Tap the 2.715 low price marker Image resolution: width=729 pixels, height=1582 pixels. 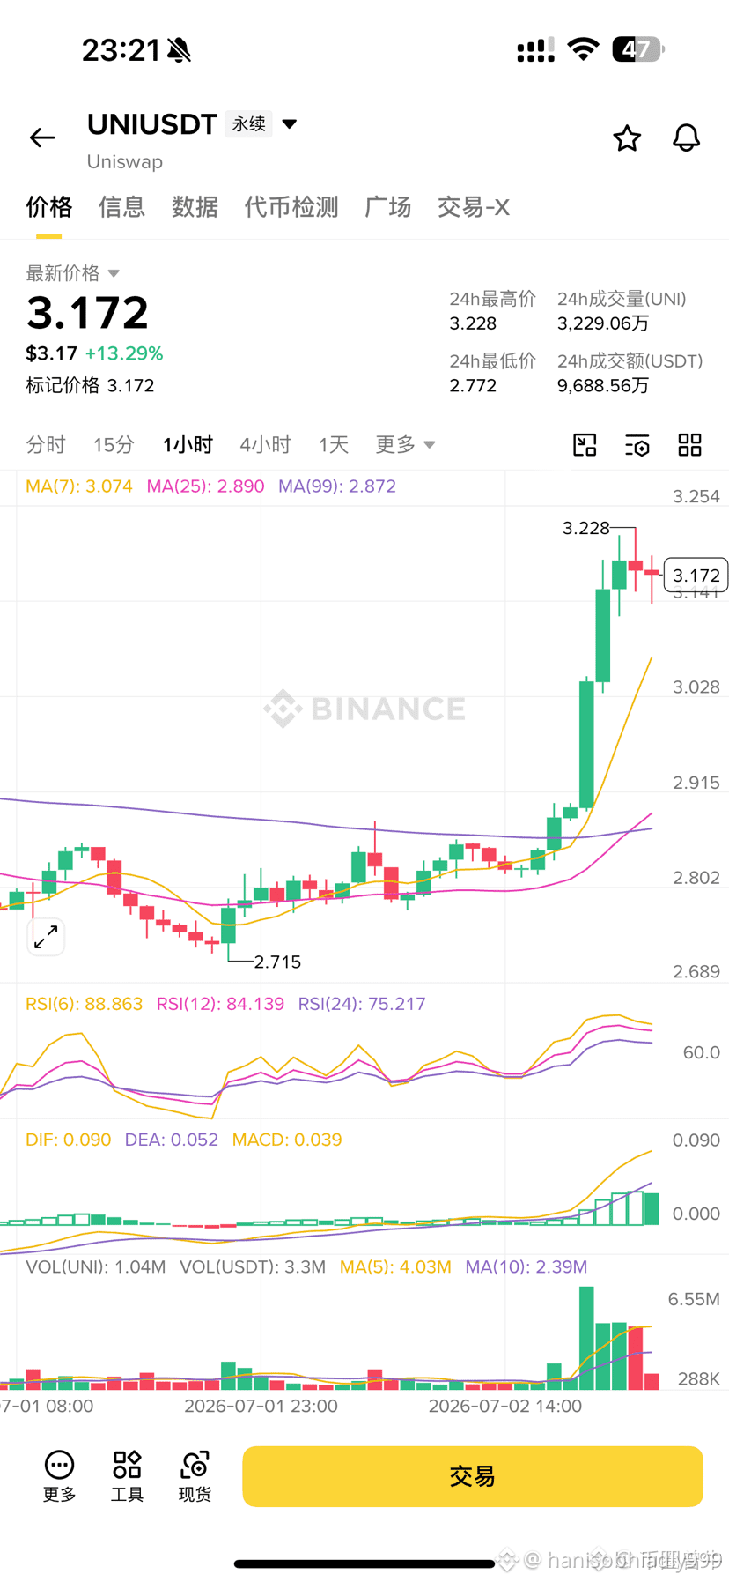point(277,962)
